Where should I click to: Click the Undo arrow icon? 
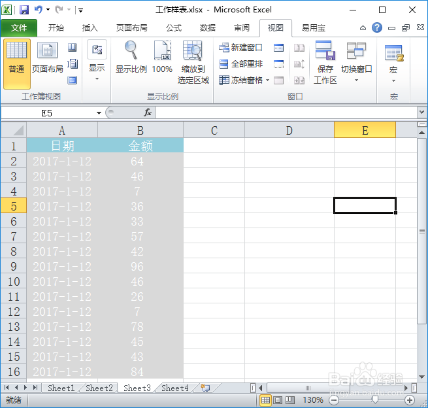[x=38, y=10]
